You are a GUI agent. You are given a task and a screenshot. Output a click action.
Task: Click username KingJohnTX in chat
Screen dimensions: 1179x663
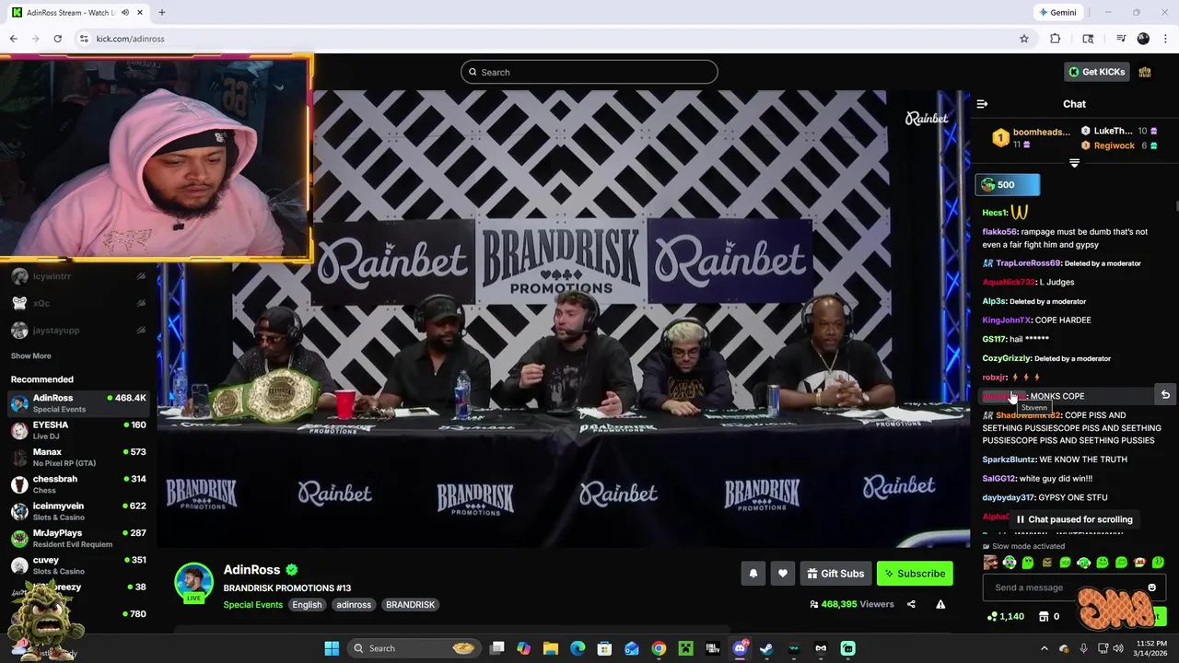(1007, 320)
